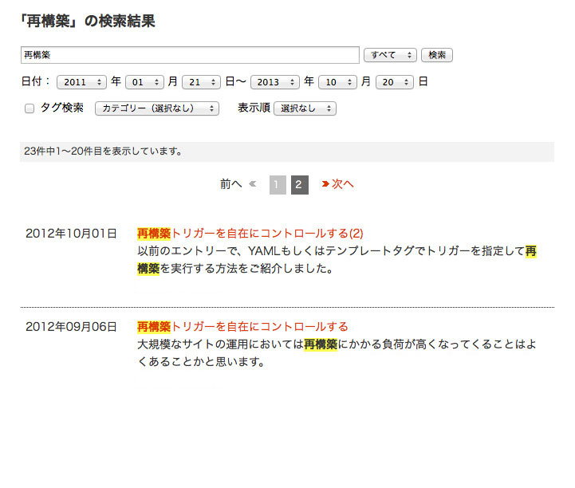Go to page 1 of results
This screenshot has width=575, height=488.
pyautogui.click(x=278, y=185)
